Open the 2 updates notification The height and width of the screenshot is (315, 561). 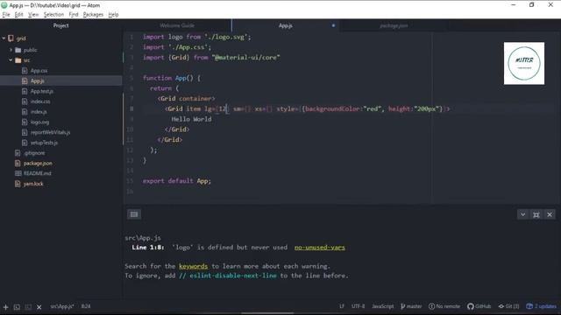pyautogui.click(x=542, y=306)
